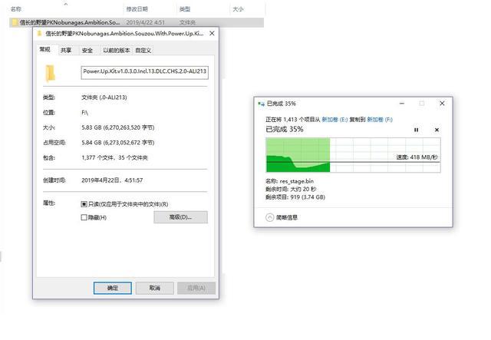
Task: Click the folder name input field
Action: click(x=145, y=72)
